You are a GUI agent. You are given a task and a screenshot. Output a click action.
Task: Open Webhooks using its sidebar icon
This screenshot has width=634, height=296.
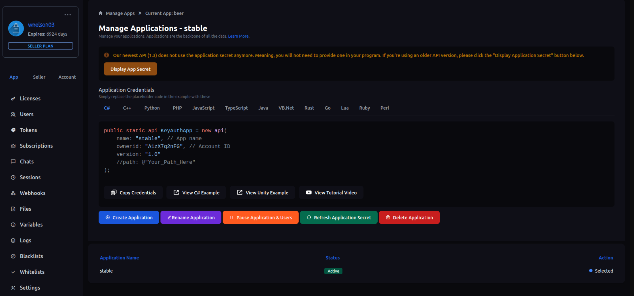(13, 193)
